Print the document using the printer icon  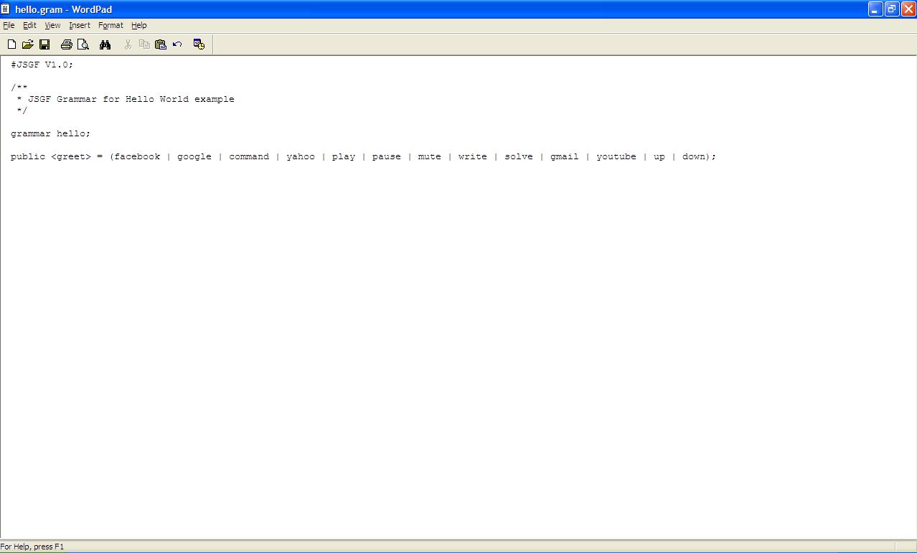point(67,44)
